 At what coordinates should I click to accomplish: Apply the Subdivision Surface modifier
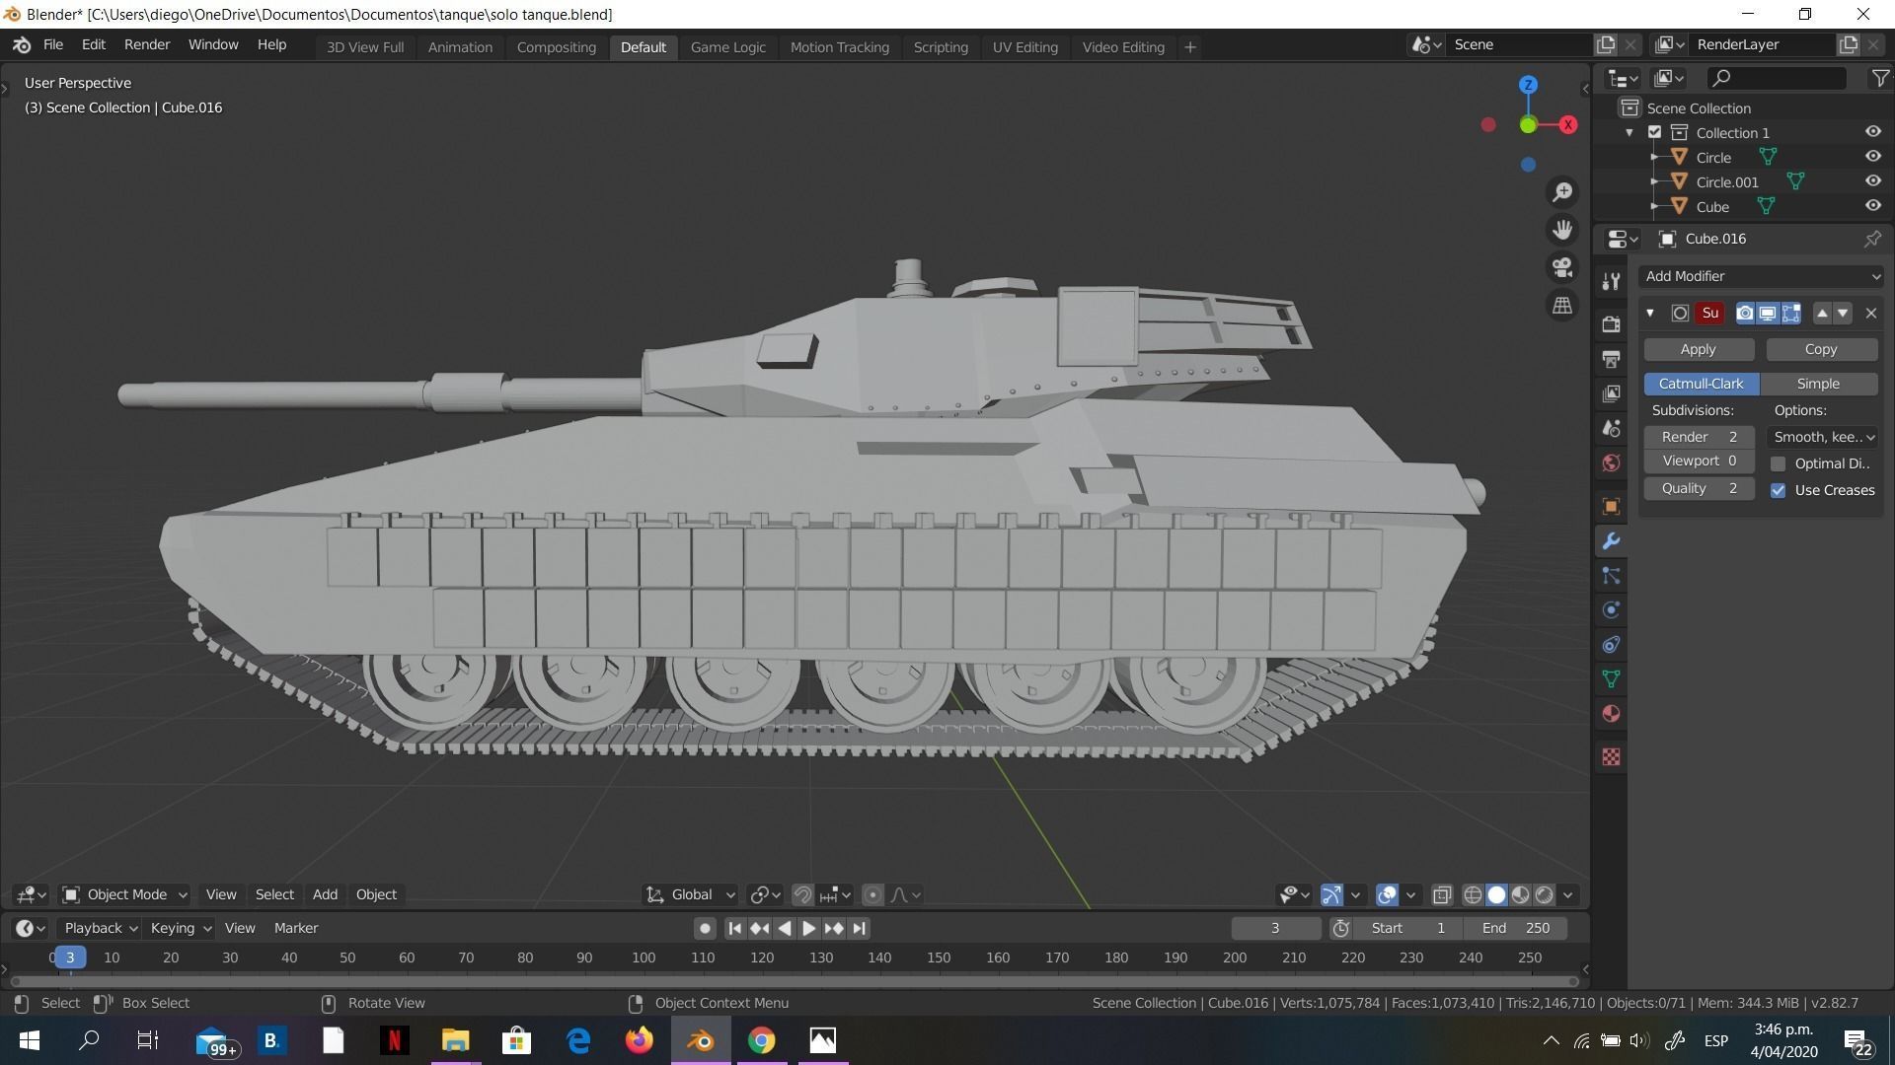coord(1699,349)
